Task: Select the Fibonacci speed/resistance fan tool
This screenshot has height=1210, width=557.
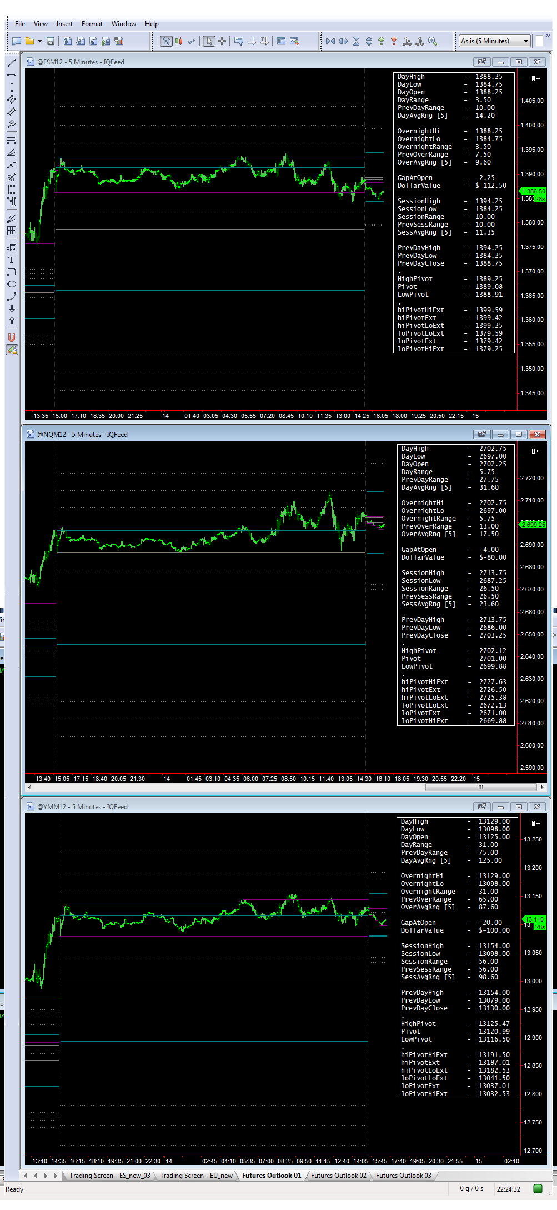Action: 11,153
